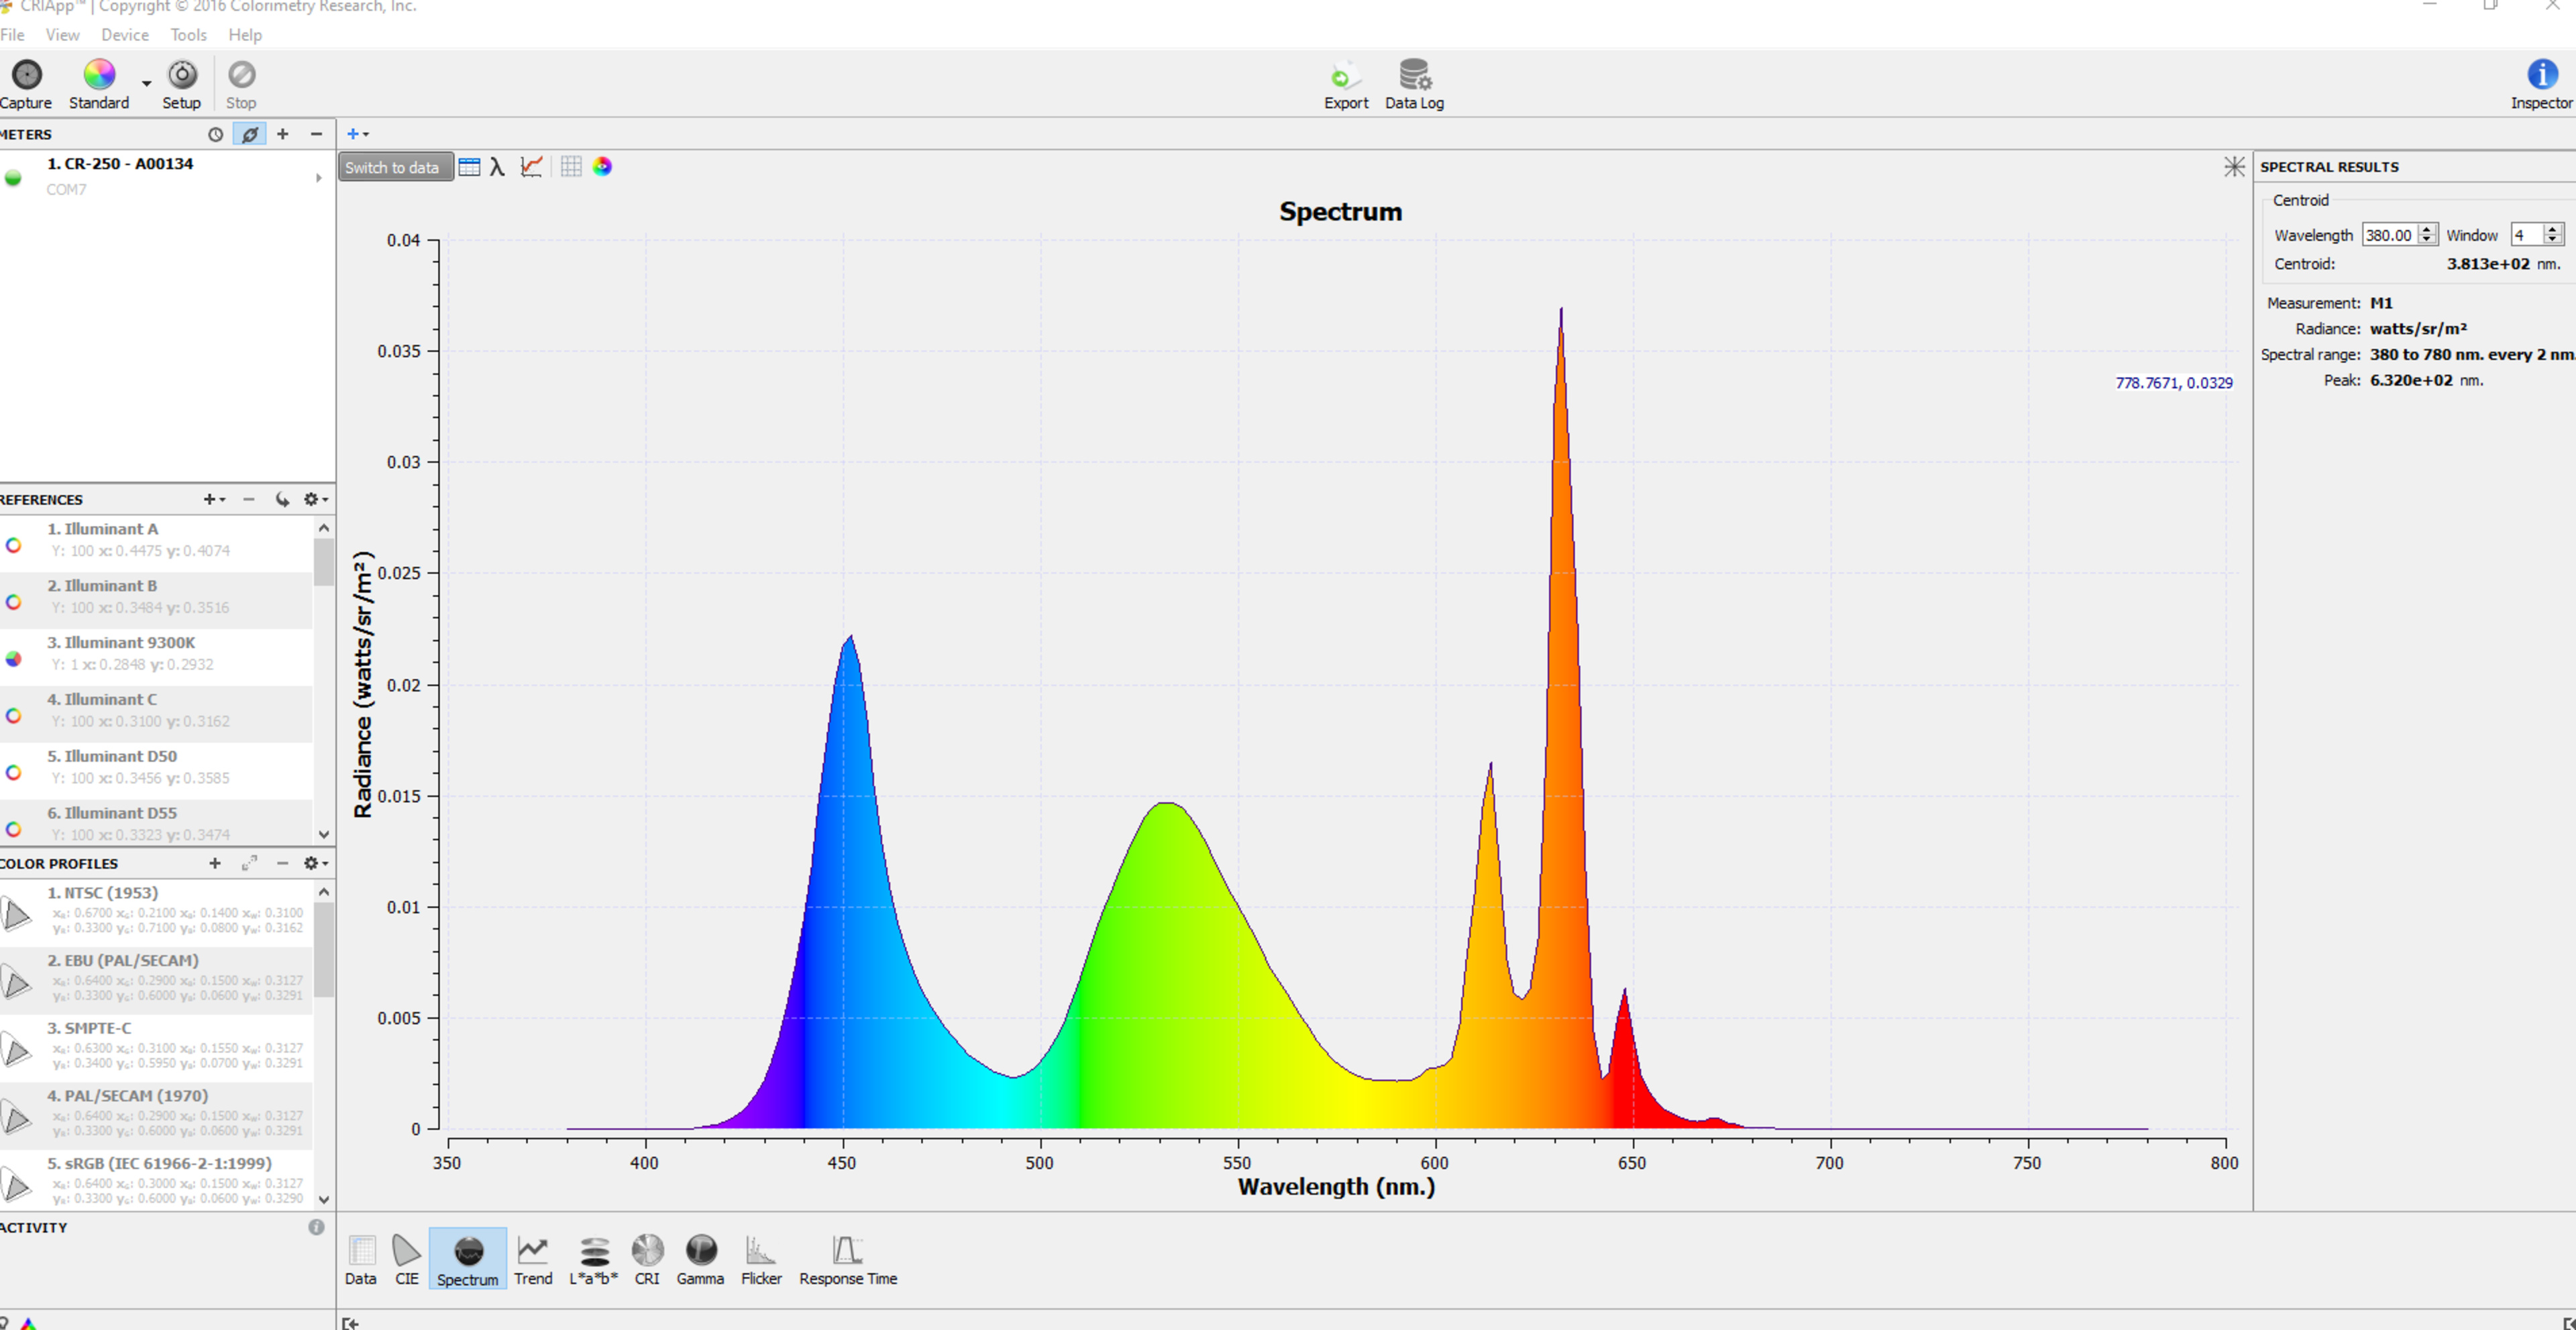Toggle the meter connection link icon
2576x1330 pixels.
[x=249, y=134]
